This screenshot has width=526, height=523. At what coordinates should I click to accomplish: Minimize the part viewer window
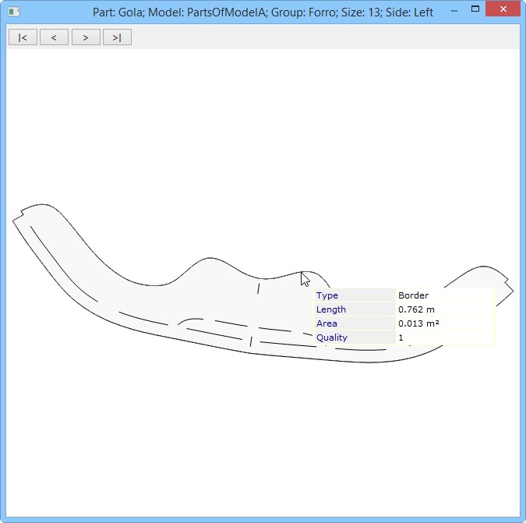click(x=454, y=11)
